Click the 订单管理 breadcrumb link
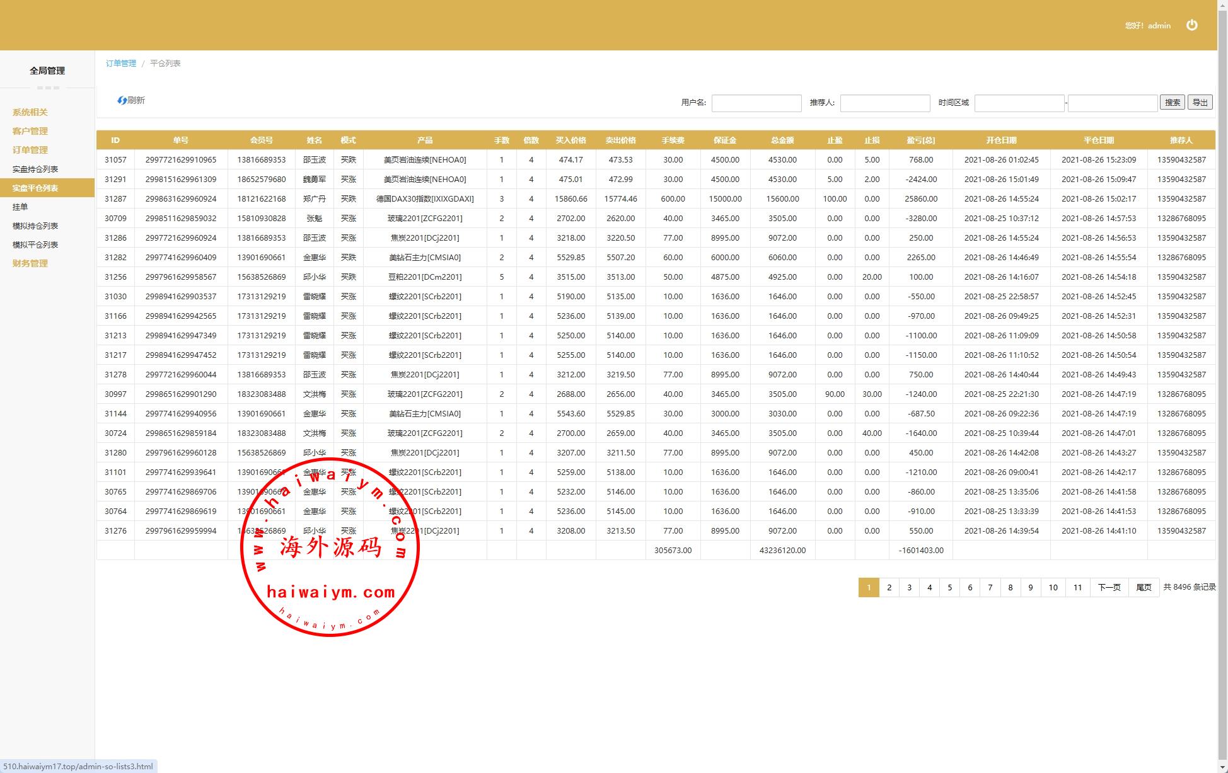Screen dimensions: 1228x773 121,64
